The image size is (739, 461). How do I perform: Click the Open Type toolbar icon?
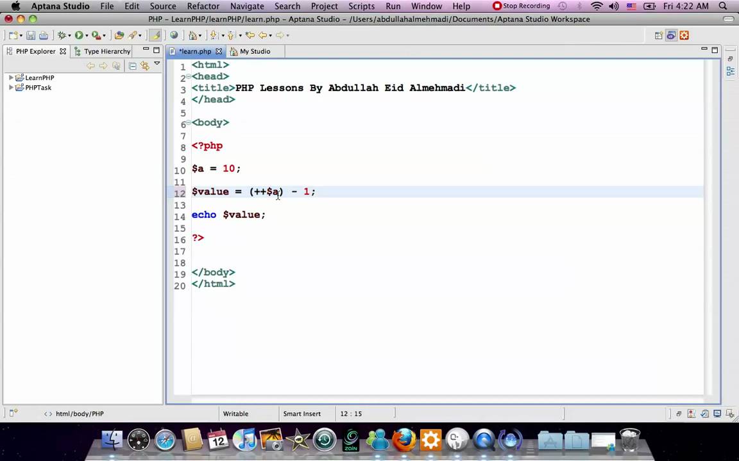(x=119, y=35)
